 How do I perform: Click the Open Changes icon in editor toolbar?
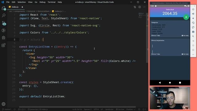click(x=135, y=7)
